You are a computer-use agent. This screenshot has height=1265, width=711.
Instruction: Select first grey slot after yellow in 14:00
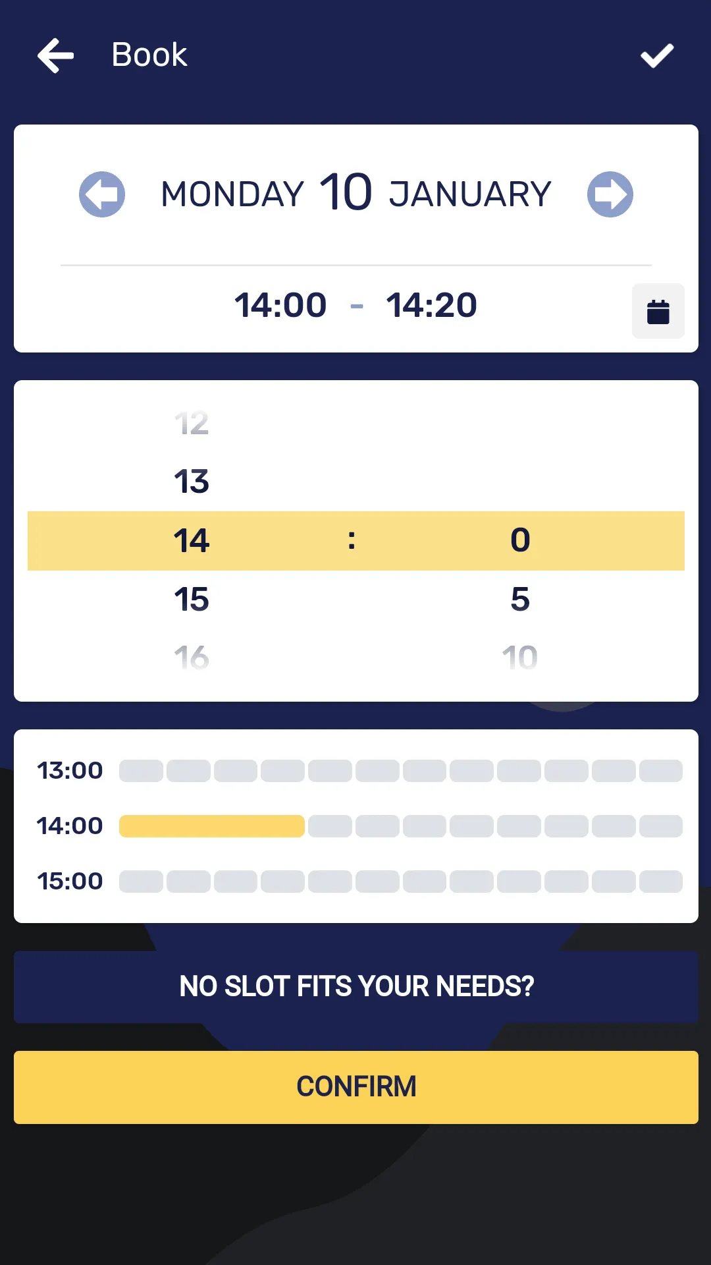330,826
